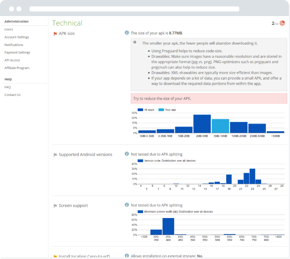Click the 2/10 score pie chart icon
Image resolution: width=290 pixels, height=259 pixels.
point(282,23)
